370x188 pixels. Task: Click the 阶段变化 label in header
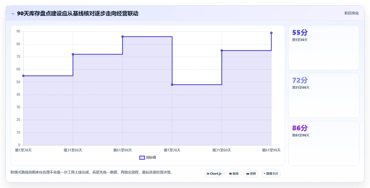point(351,13)
